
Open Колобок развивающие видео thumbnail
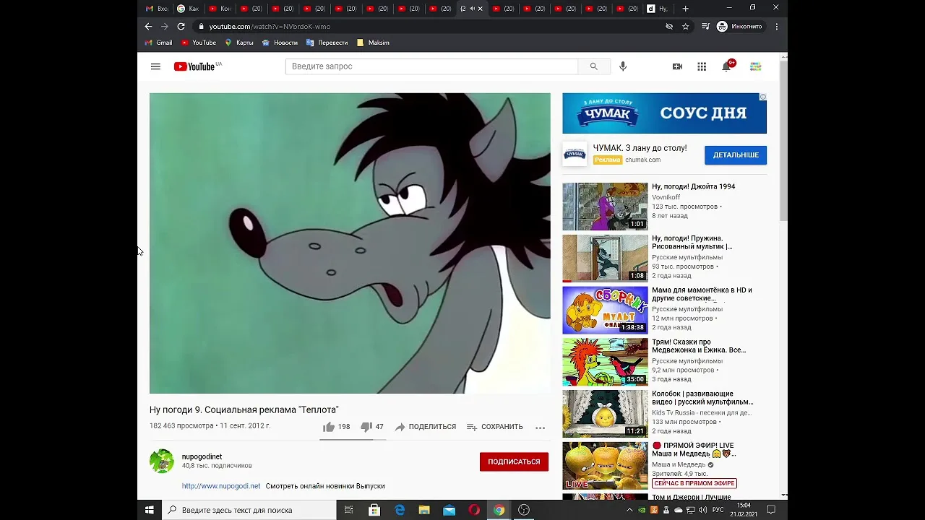click(x=605, y=414)
